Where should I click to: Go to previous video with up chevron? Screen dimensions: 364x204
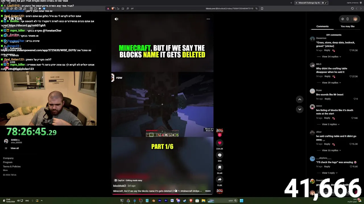300,99
